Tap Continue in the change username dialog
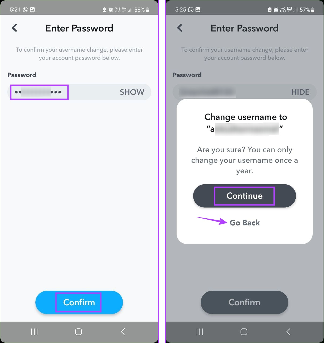This screenshot has width=324, height=343. click(x=245, y=196)
